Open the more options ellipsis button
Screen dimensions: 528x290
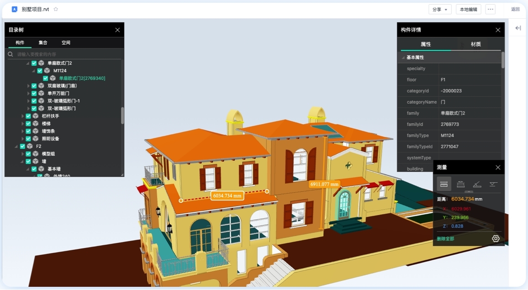coord(490,9)
